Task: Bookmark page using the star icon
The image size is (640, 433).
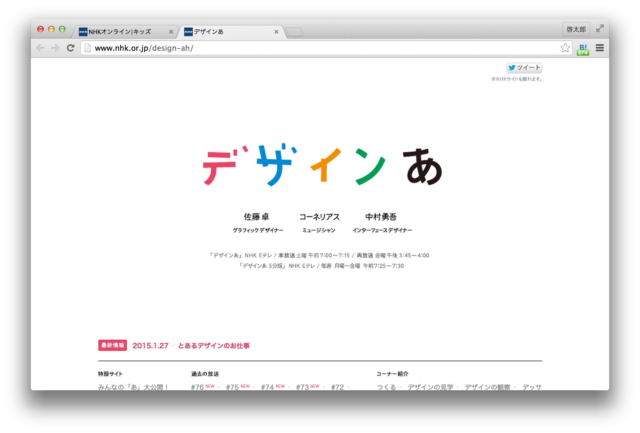Action: (x=565, y=48)
